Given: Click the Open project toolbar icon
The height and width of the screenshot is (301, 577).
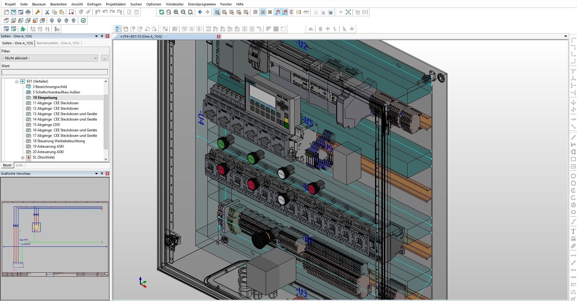Looking at the screenshot, I should [x=14, y=12].
